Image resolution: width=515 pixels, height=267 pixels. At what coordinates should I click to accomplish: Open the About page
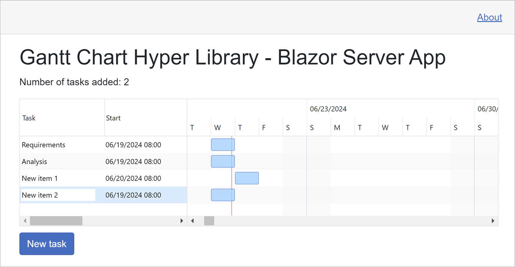click(489, 17)
